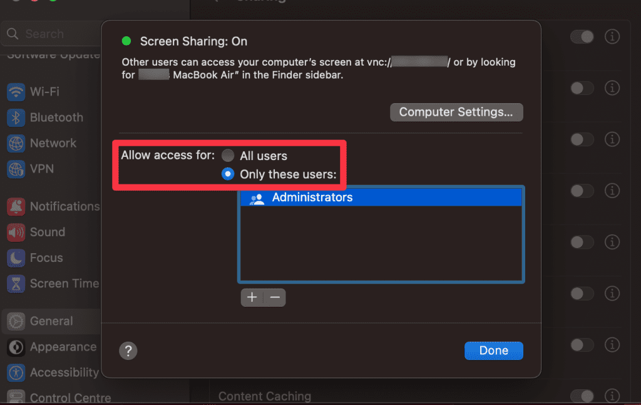The image size is (641, 405).
Task: Click the help question mark button
Action: pos(128,351)
